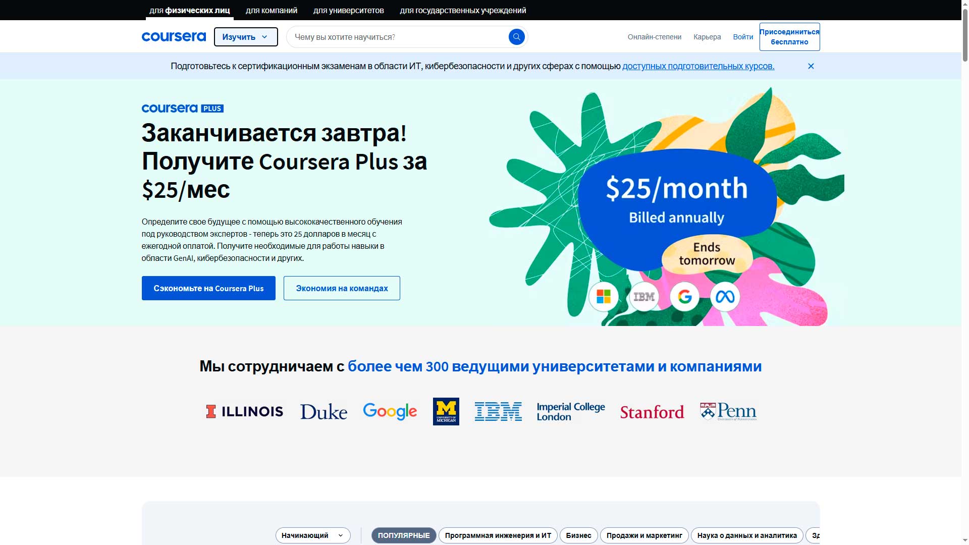Select Наука о данных и аналитика chip
Image resolution: width=969 pixels, height=545 pixels.
coord(747,535)
